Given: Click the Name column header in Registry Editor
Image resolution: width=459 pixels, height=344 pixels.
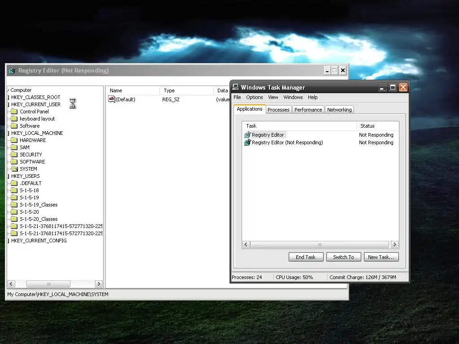Looking at the screenshot, I should 133,90.
